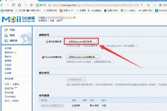Click the lightning speed-mode icon in address bar
167x111 pixels.
pos(142,5)
